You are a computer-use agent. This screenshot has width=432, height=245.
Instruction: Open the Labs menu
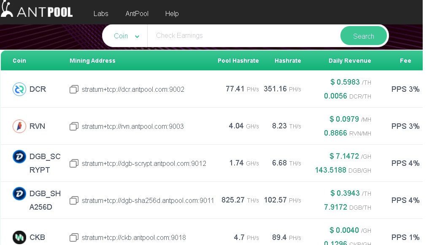[x=101, y=13]
